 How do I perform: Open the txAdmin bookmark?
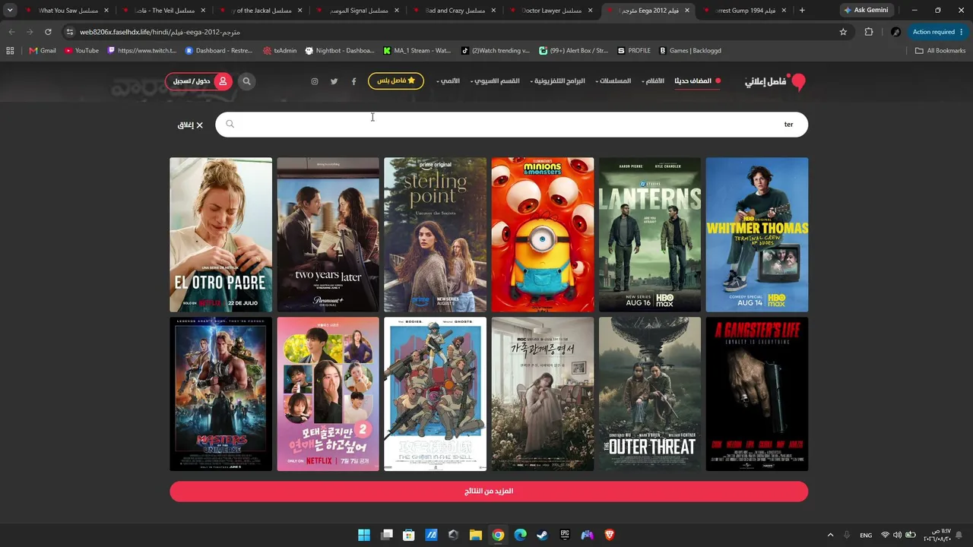[280, 51]
